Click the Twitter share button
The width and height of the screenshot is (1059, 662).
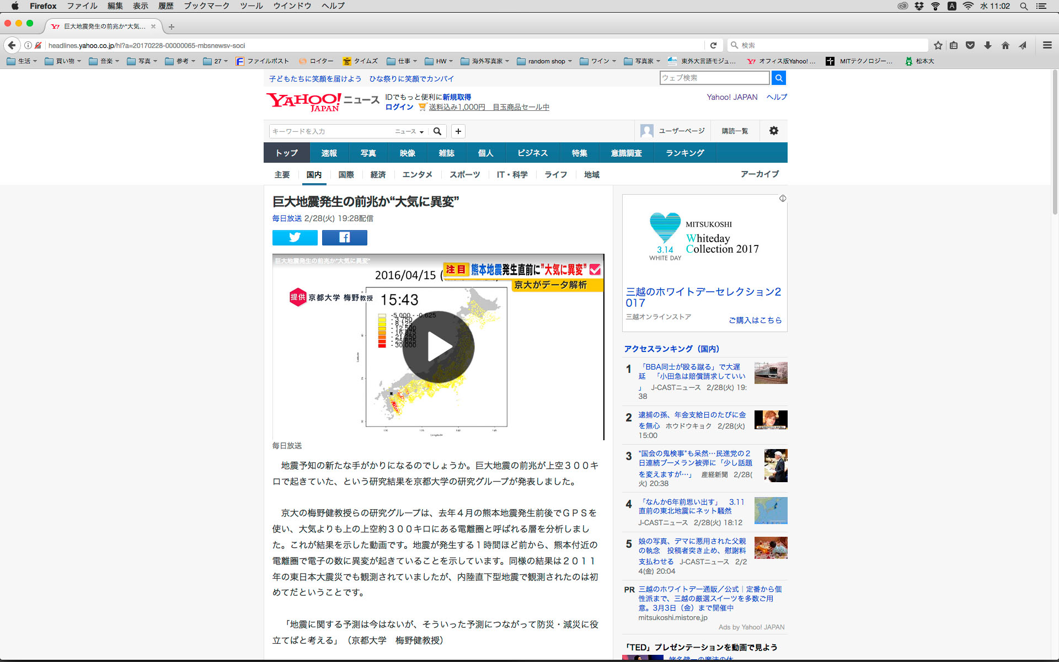tap(295, 238)
